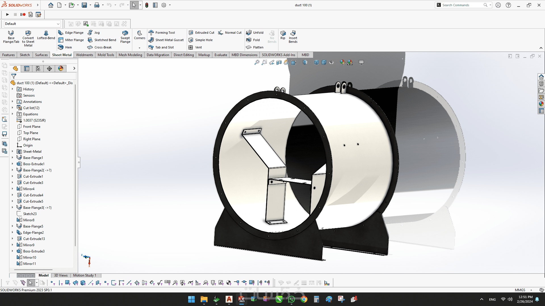Toggle macro record/pause button

(x=23, y=14)
